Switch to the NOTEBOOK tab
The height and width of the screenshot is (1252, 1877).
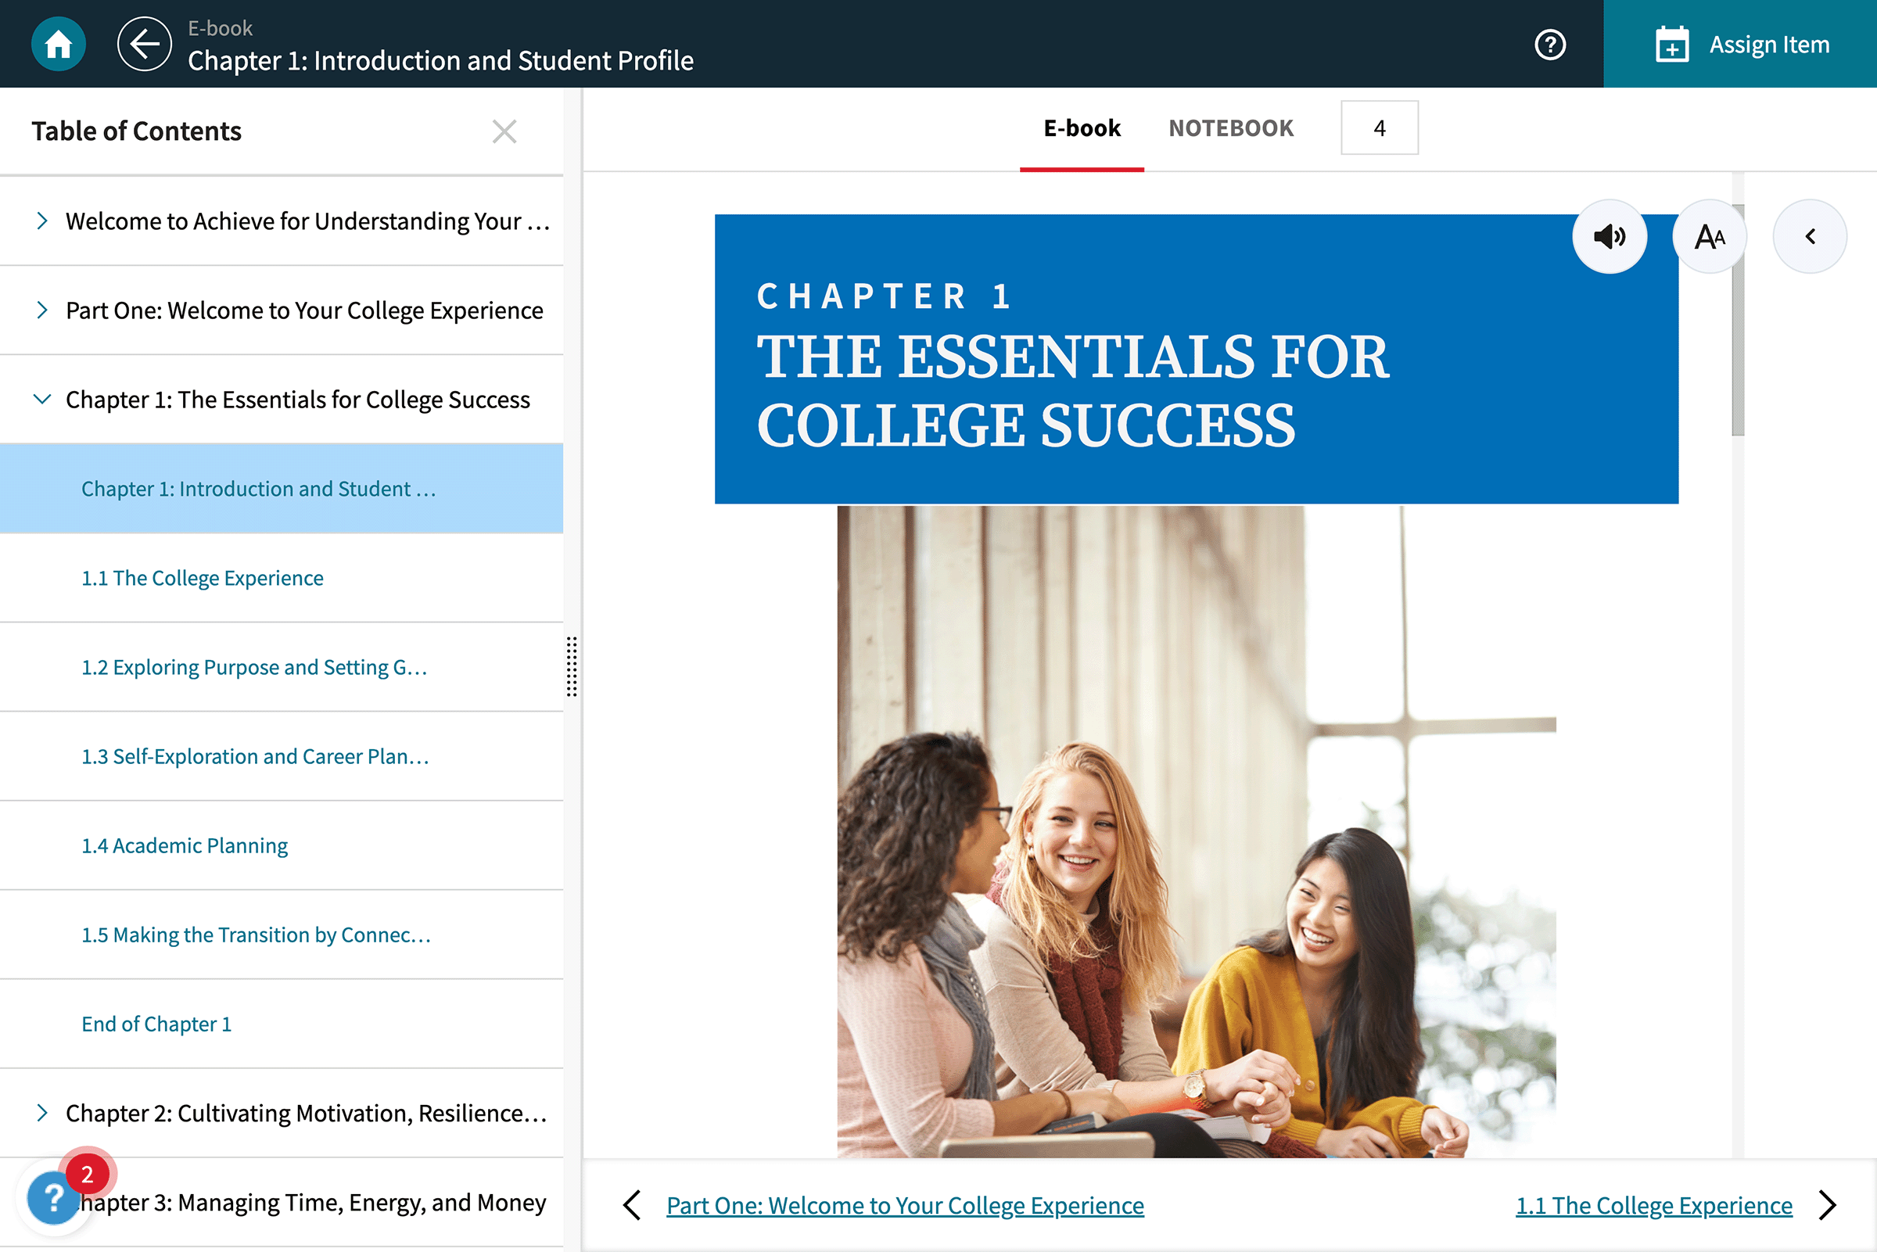pos(1229,127)
